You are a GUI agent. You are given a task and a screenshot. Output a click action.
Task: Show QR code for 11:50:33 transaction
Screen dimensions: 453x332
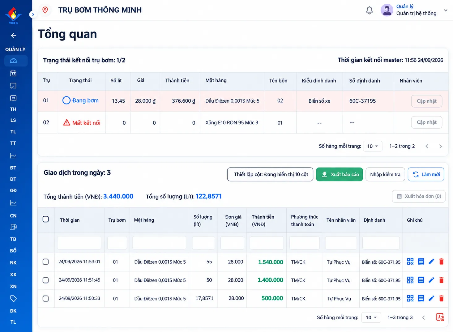(410, 298)
